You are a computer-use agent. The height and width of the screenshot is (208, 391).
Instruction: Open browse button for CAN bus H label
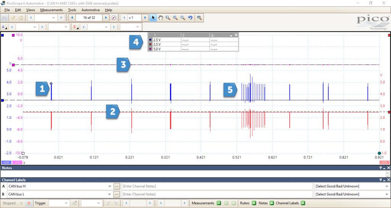click(x=116, y=186)
